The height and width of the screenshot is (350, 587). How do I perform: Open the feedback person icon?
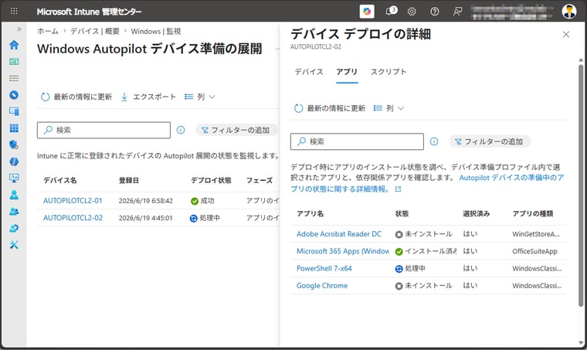[457, 12]
